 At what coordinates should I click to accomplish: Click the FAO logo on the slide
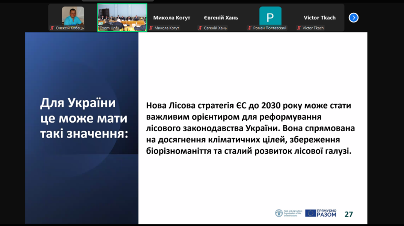289,213
